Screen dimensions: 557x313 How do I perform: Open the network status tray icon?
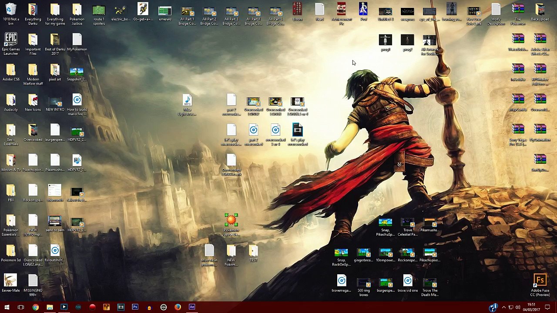(x=511, y=308)
